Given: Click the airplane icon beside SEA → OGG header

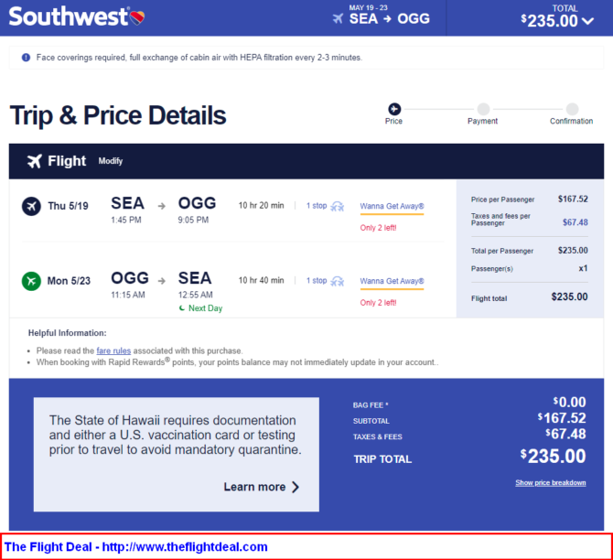Looking at the screenshot, I should (x=339, y=18).
